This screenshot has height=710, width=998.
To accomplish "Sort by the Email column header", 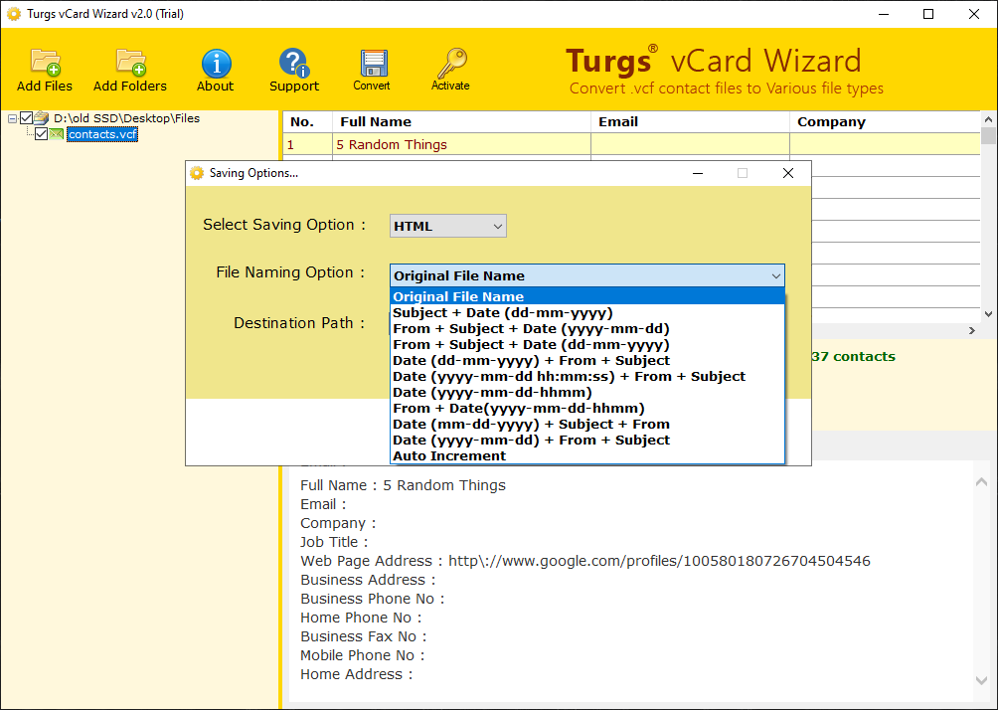I will pyautogui.click(x=690, y=121).
